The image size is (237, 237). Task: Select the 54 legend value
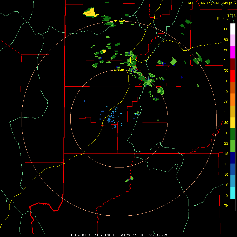pos(226,60)
